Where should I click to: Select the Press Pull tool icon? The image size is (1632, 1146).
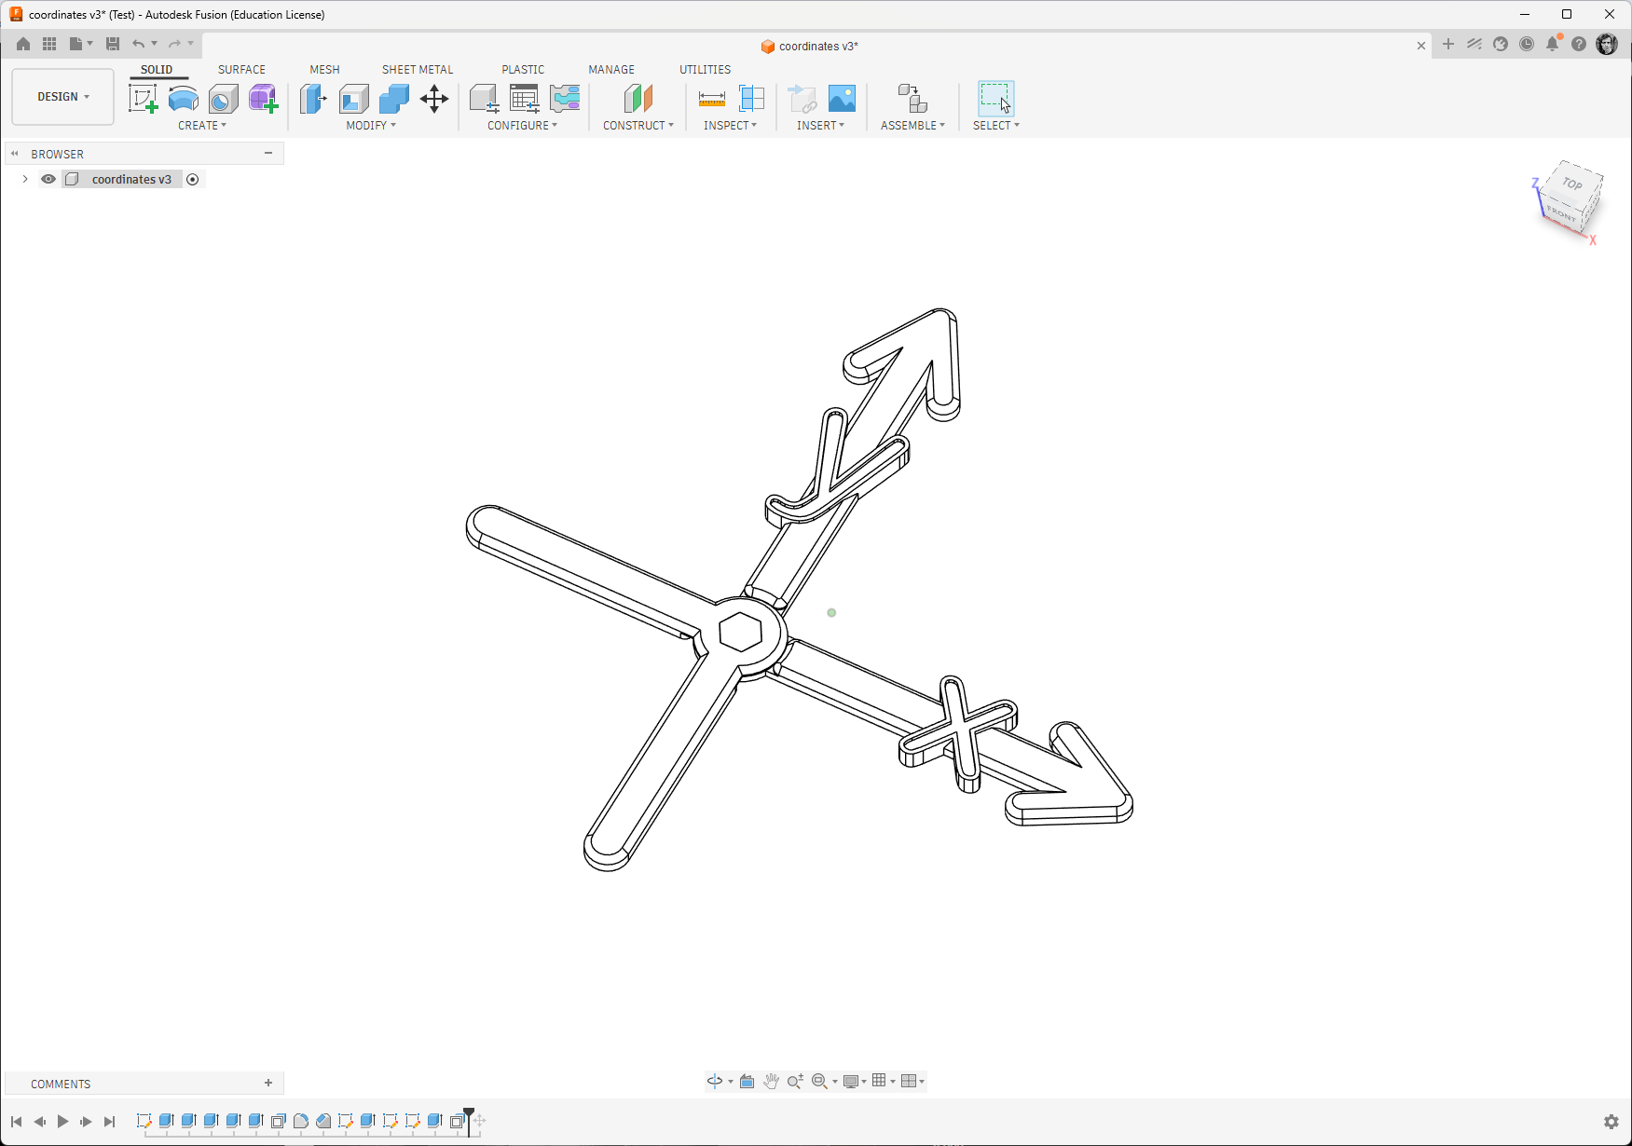314,99
